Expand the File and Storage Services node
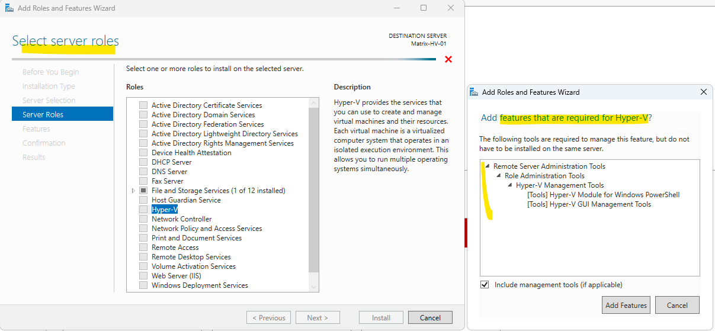 pos(133,191)
